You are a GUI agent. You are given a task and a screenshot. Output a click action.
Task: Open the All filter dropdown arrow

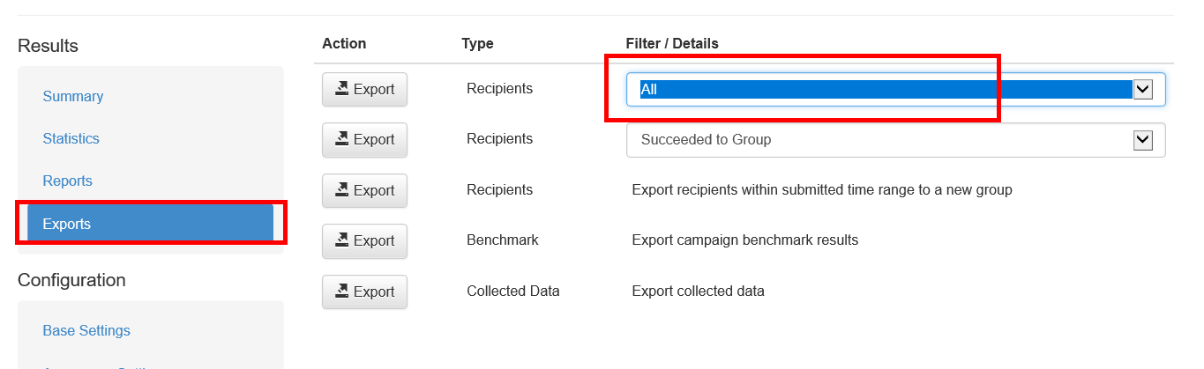[1143, 89]
